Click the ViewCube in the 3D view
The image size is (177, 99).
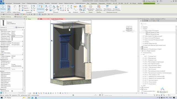tap(129, 29)
